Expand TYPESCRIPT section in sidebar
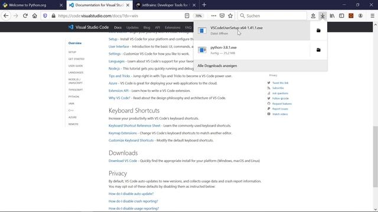 coord(76,90)
